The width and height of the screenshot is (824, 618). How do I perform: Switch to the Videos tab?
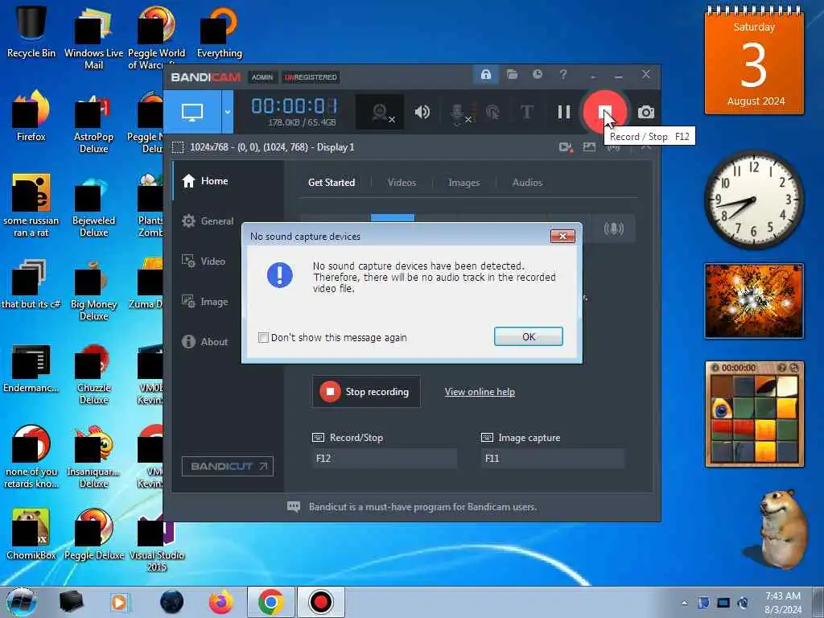click(x=402, y=183)
